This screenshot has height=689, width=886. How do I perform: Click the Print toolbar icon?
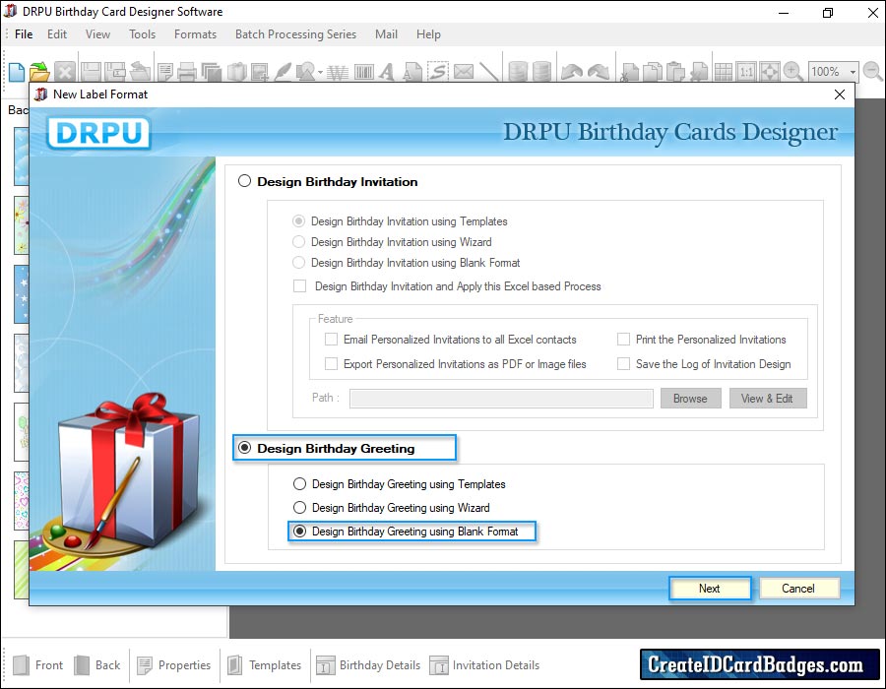pos(186,72)
